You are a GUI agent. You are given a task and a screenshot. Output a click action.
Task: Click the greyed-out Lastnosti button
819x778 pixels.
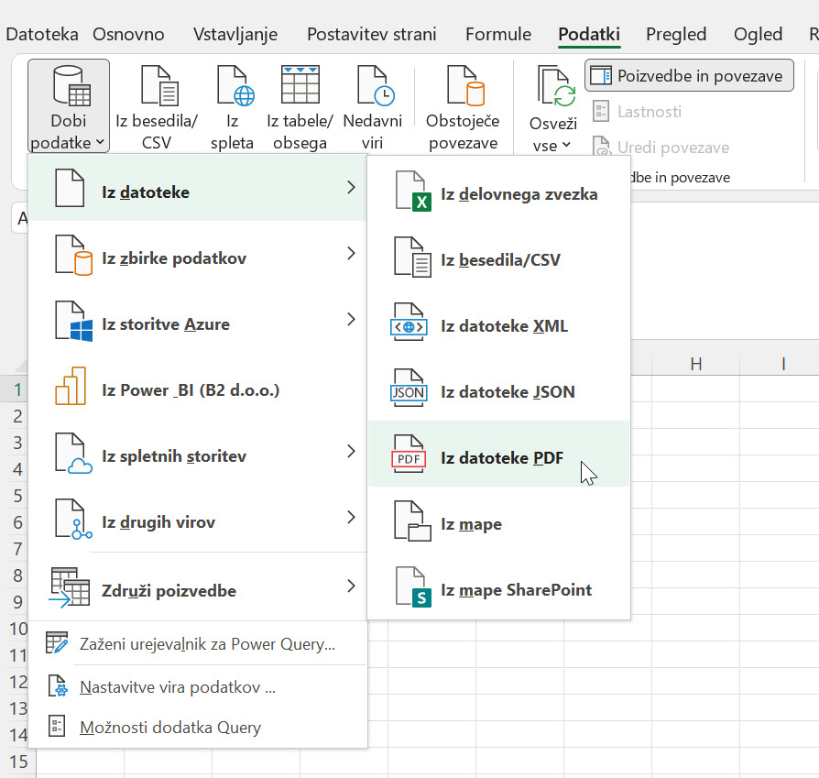coord(638,111)
